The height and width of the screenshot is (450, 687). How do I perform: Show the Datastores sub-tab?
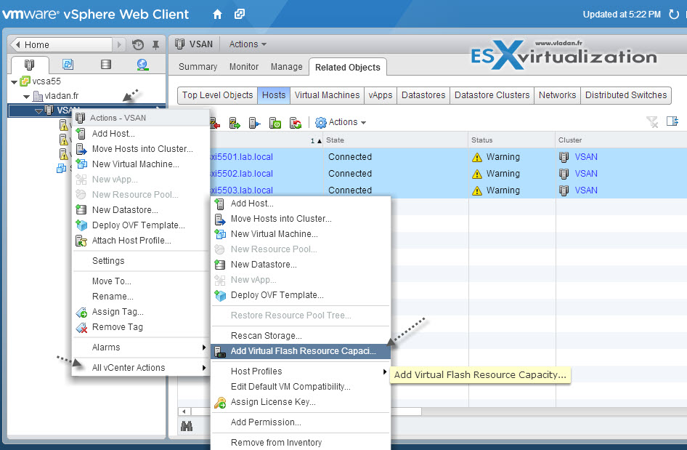coord(423,95)
